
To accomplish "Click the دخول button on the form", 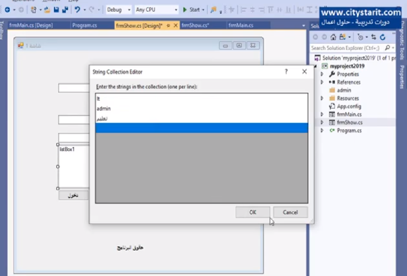I will [74, 195].
